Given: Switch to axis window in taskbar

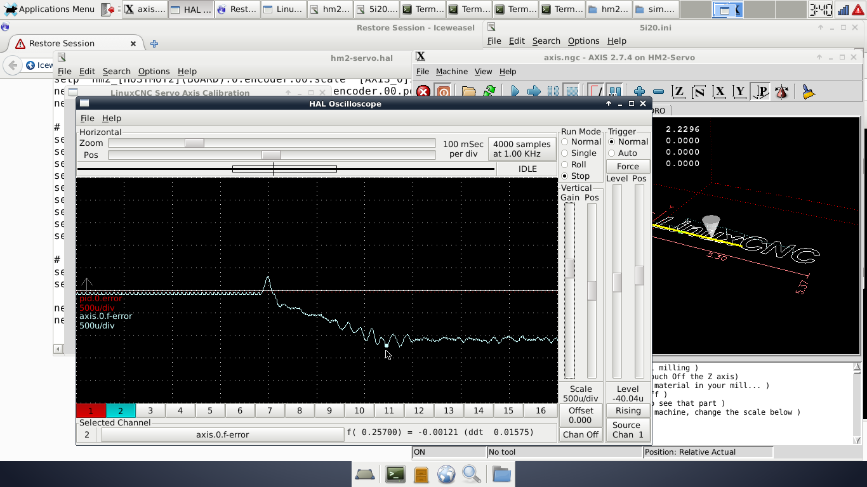Looking at the screenshot, I should tap(145, 10).
